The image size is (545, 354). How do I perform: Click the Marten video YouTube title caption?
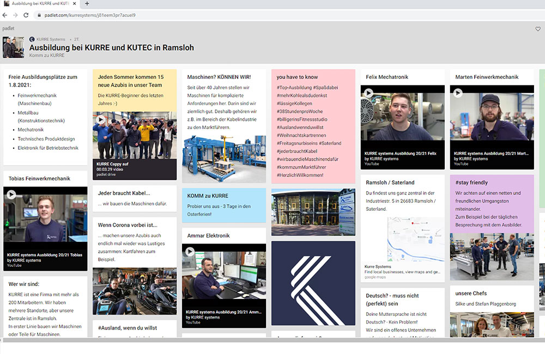(491, 153)
